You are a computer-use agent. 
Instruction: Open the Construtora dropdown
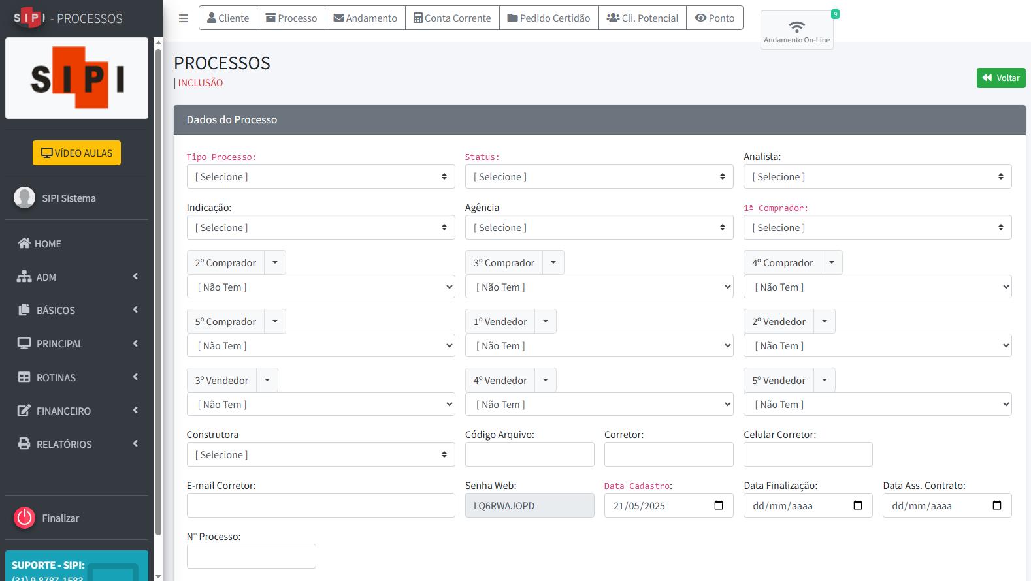(x=321, y=454)
